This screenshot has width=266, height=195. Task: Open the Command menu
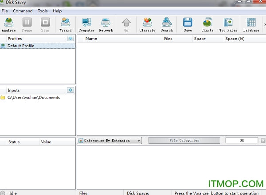[x=23, y=11]
